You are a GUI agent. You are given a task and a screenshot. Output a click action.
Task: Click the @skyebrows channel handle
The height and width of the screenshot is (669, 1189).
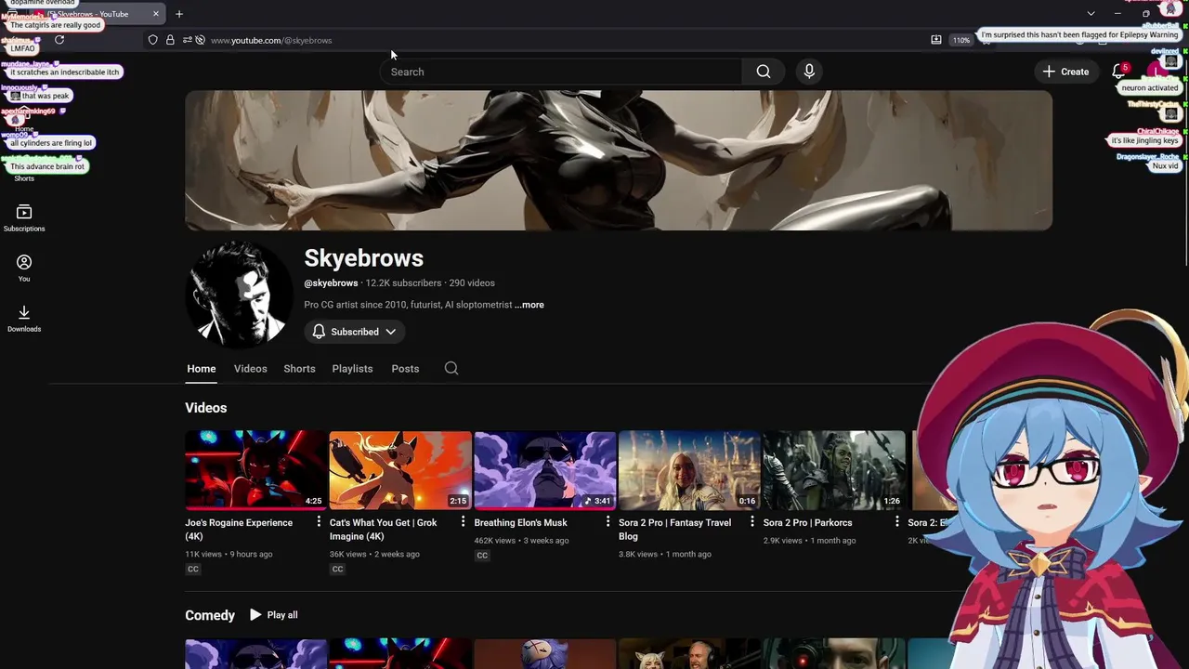tap(331, 283)
